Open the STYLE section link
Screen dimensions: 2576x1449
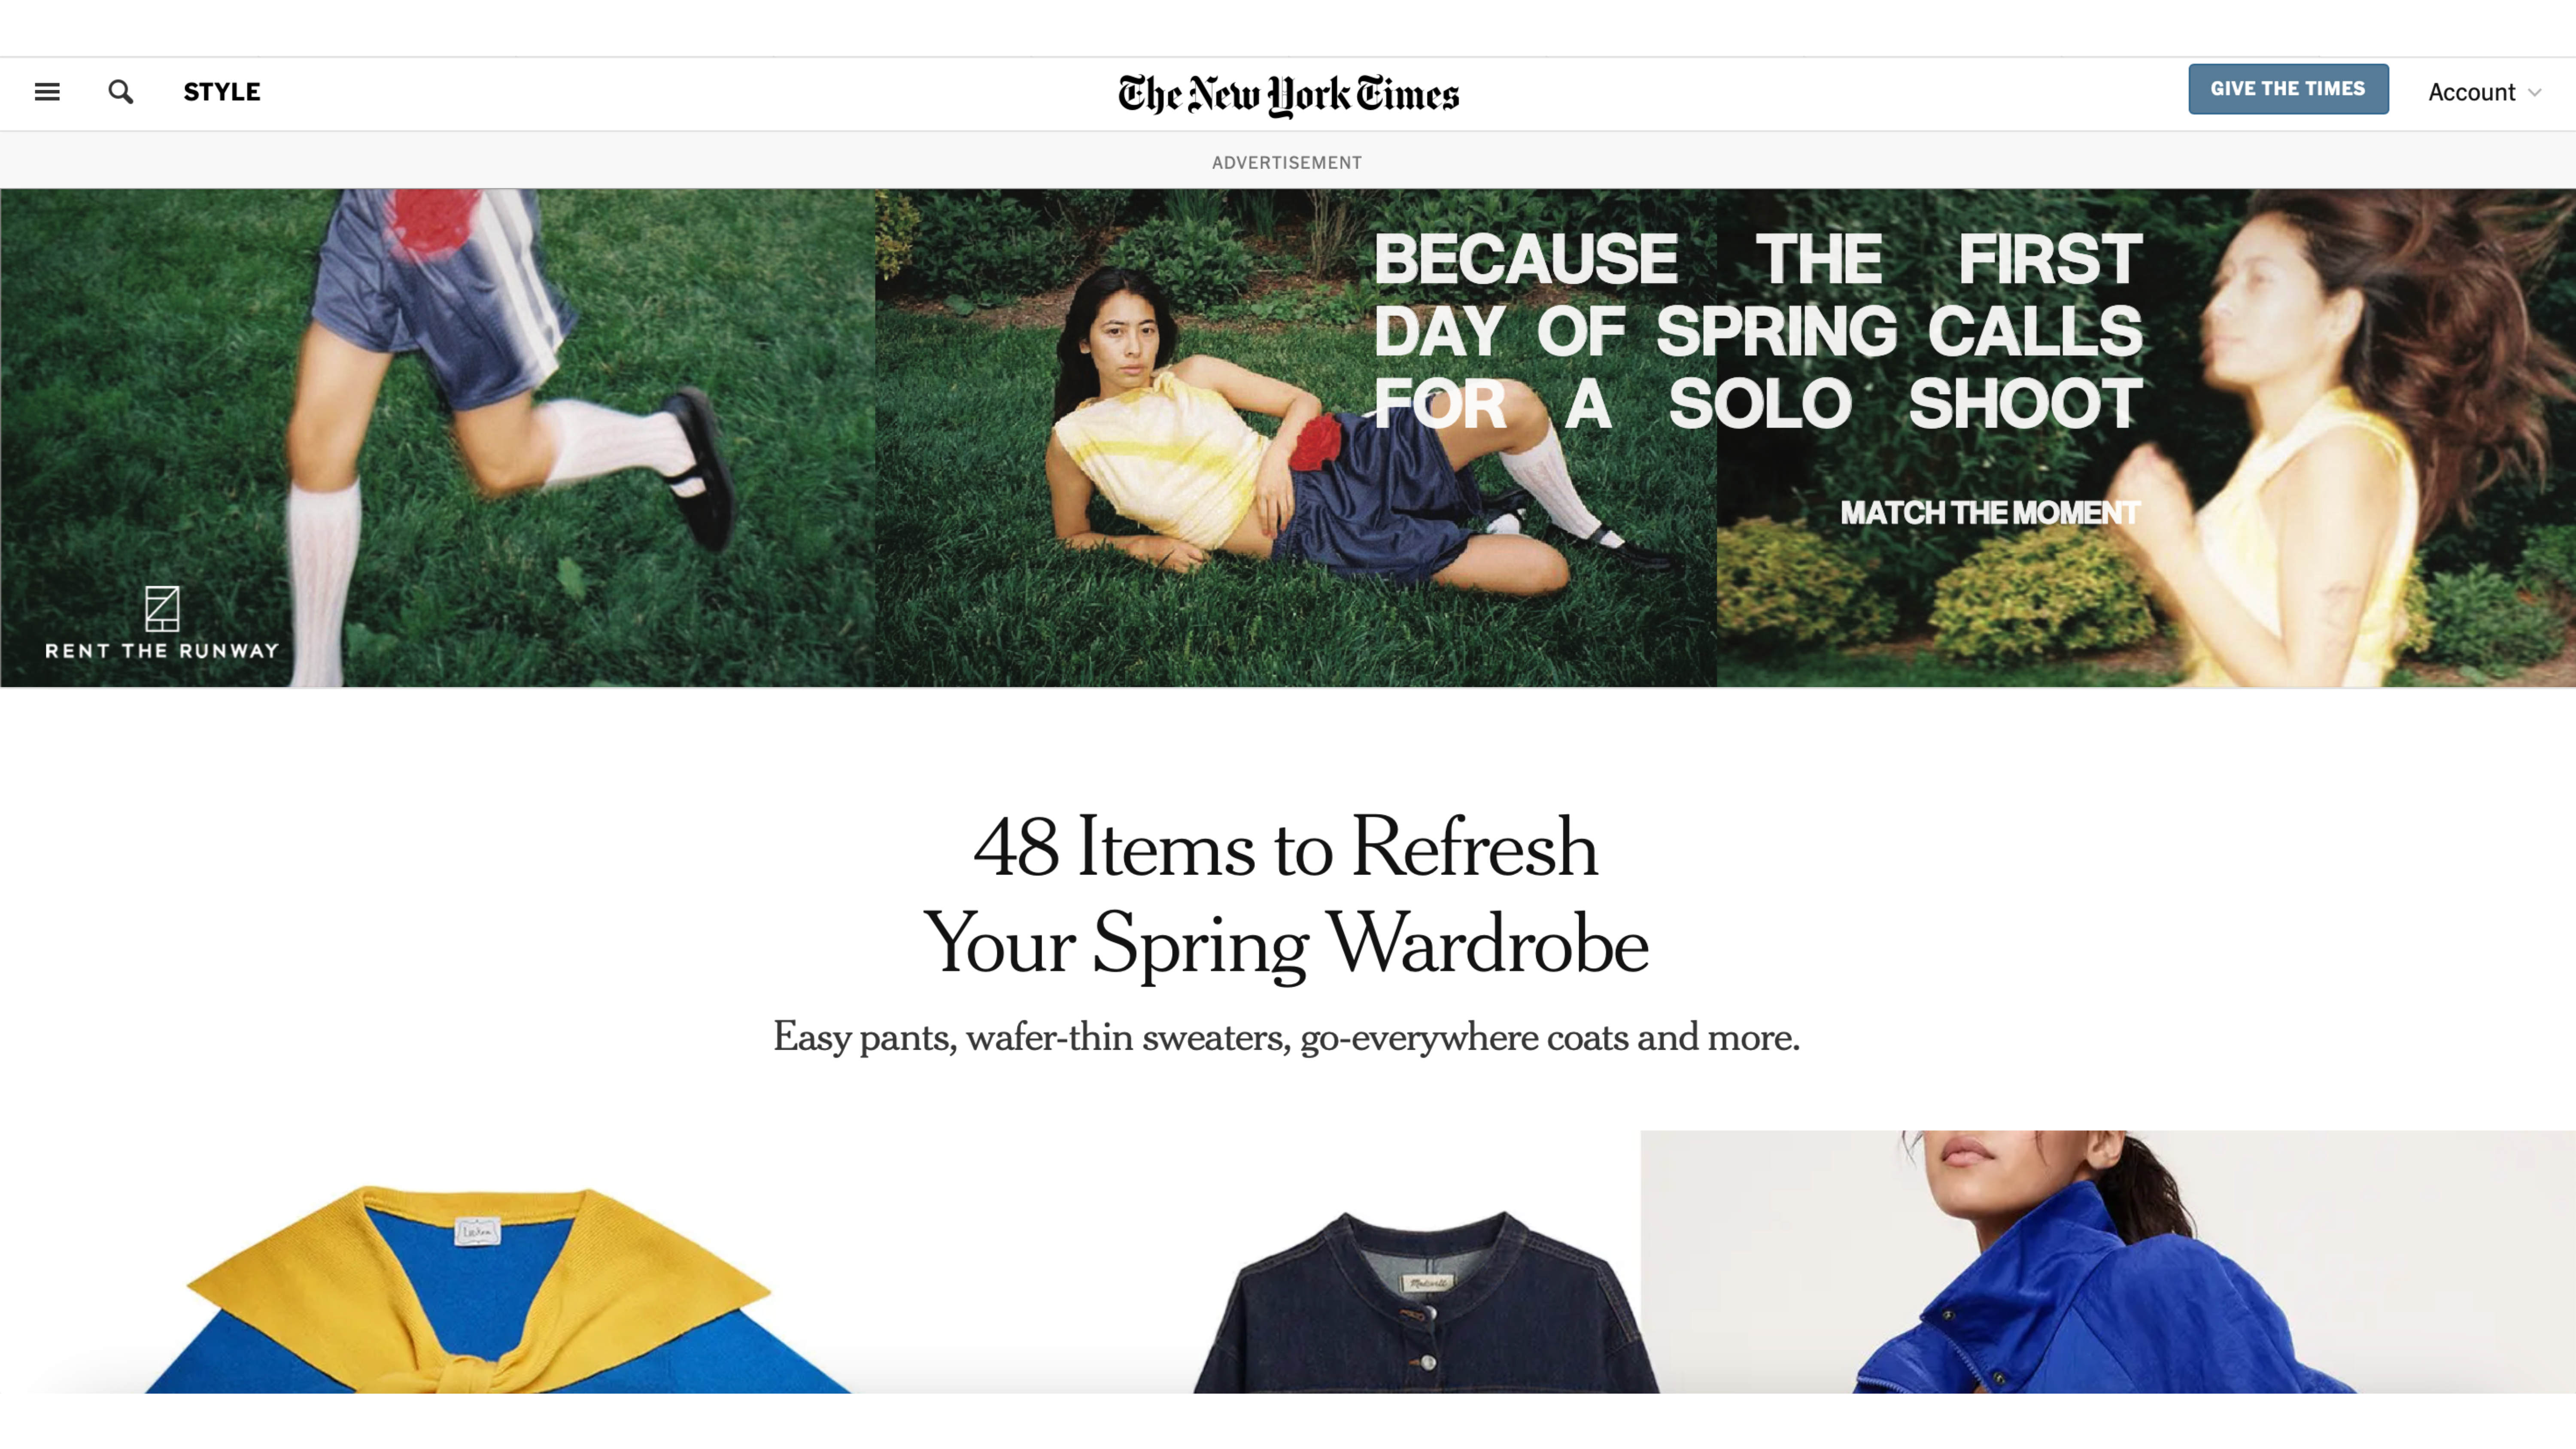pos(222,92)
